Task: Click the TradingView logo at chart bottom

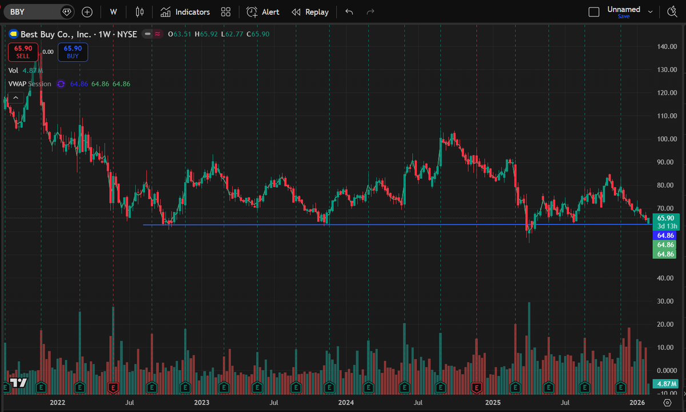Action: [18, 382]
